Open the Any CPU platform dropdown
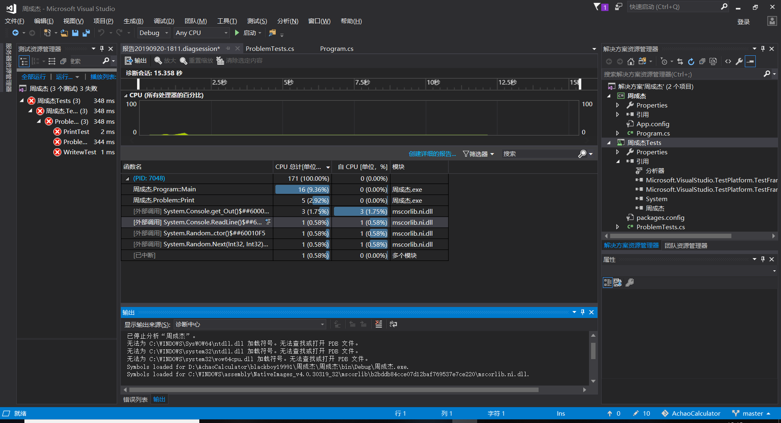The image size is (781, 423). 201,33
